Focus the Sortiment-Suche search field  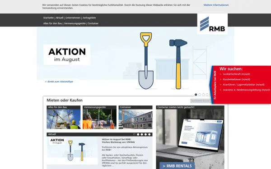[201, 100]
